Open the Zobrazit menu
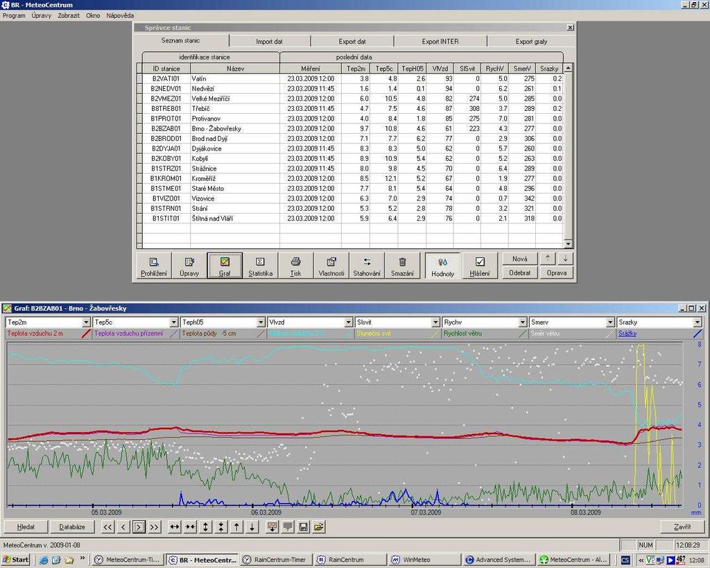Image resolution: width=710 pixels, height=568 pixels. [69, 15]
